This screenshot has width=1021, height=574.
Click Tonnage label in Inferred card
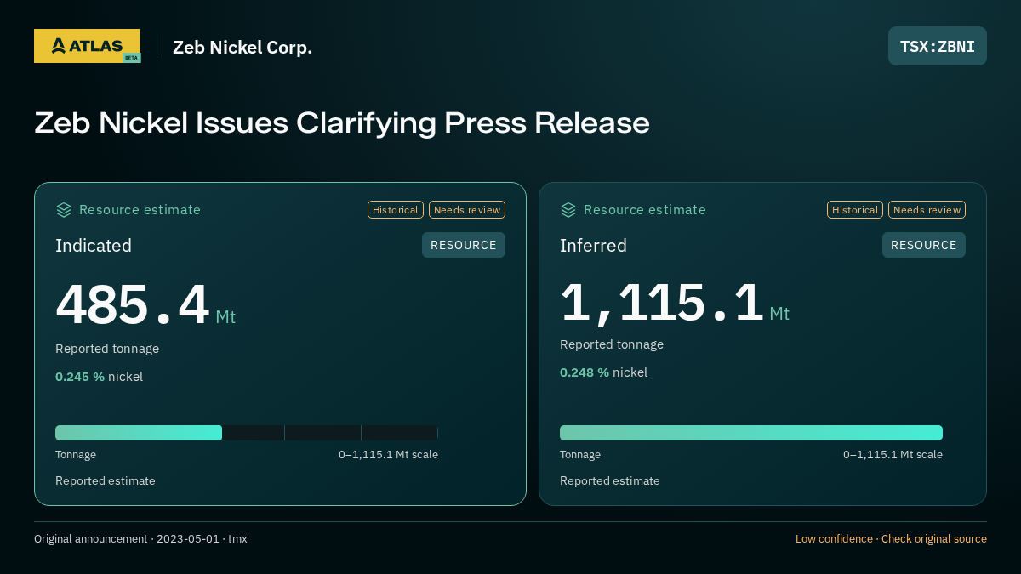click(580, 455)
